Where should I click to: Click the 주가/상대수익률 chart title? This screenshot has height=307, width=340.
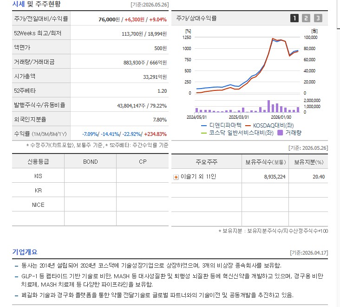tap(196, 18)
